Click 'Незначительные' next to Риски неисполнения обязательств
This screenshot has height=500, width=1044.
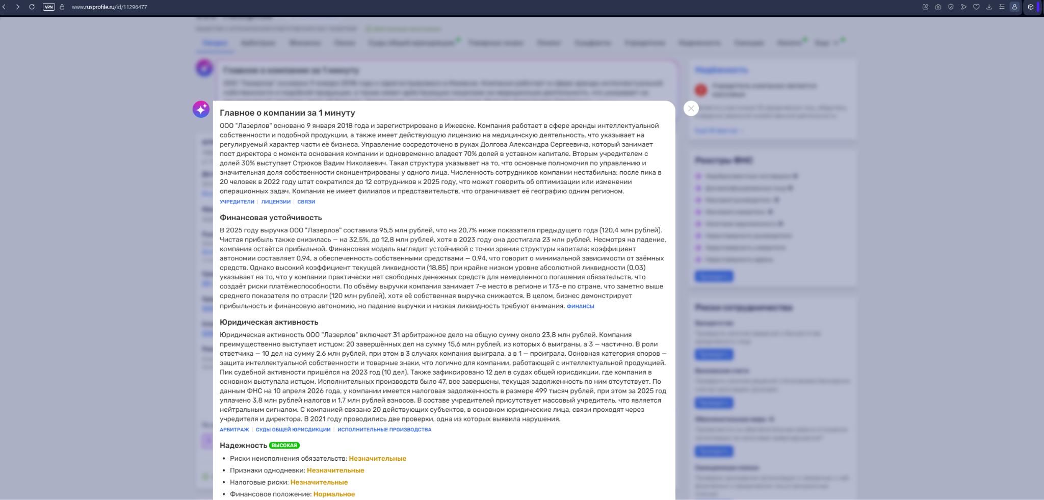click(378, 459)
